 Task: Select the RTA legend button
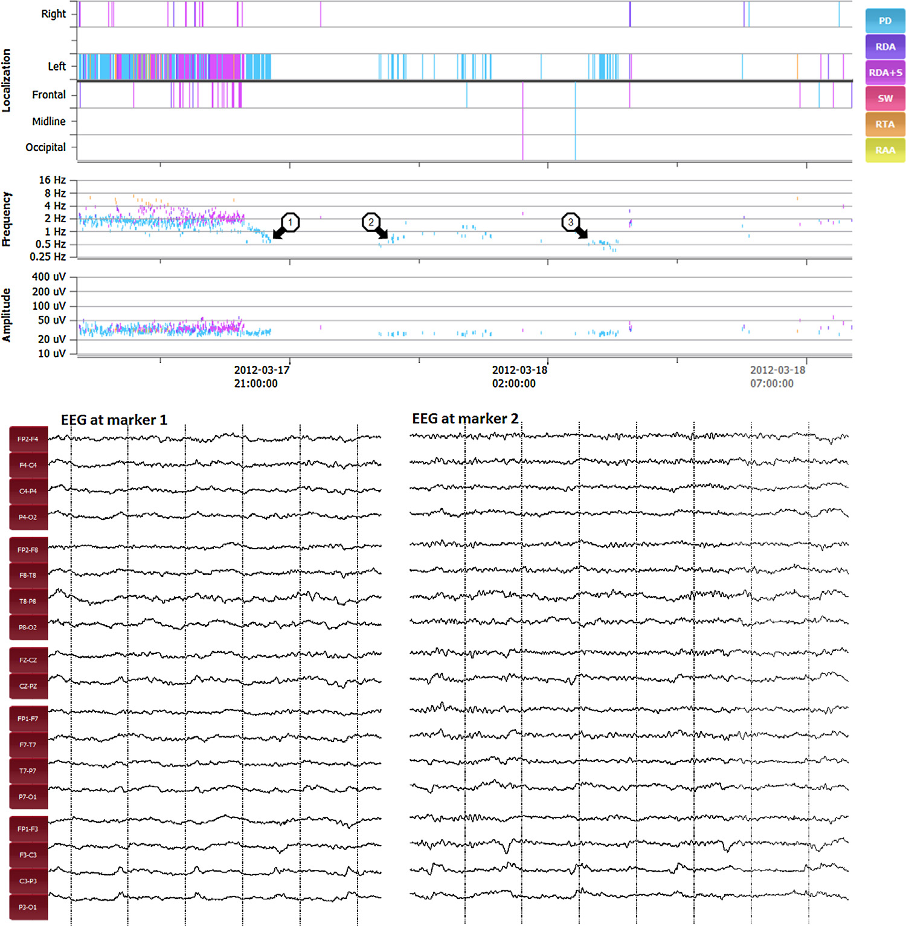(x=885, y=124)
